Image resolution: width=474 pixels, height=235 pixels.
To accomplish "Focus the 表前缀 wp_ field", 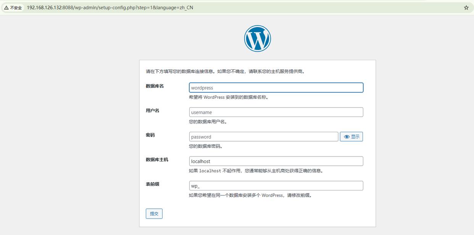I will click(276, 185).
